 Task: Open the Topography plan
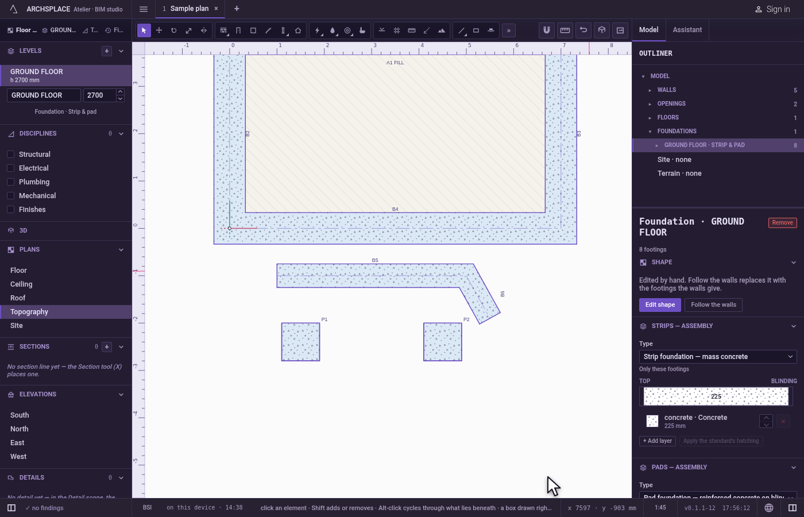point(66,312)
